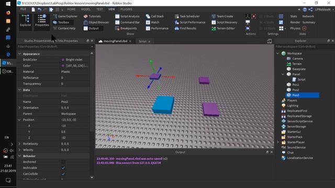Image resolution: width=335 pixels, height=188 pixels.
Task: Edit the Name property value Pos3
Action: click(x=64, y=102)
